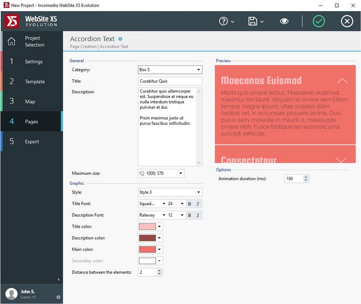The width and height of the screenshot is (361, 304).
Task: Click inside the Description text area
Action: coord(167,127)
